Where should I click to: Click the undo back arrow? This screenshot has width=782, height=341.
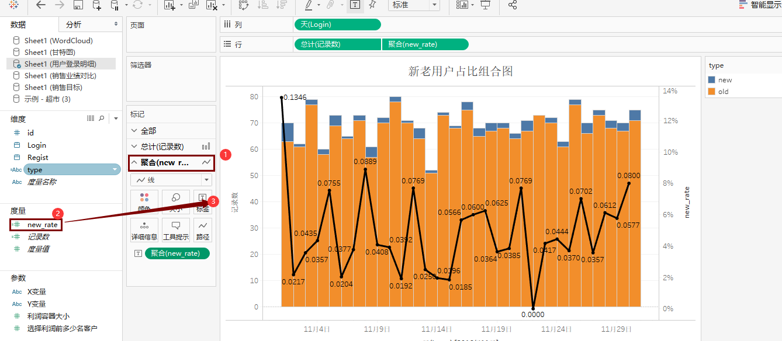[40, 5]
